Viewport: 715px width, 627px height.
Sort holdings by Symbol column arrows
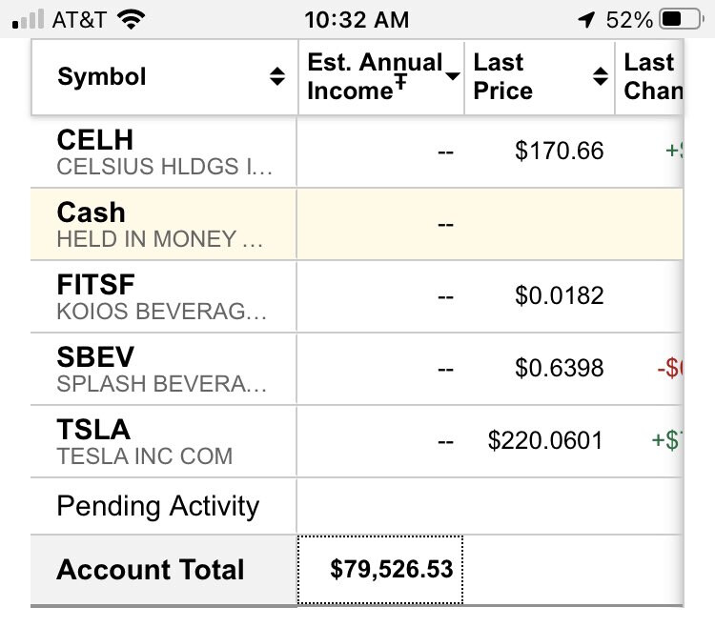(x=277, y=76)
